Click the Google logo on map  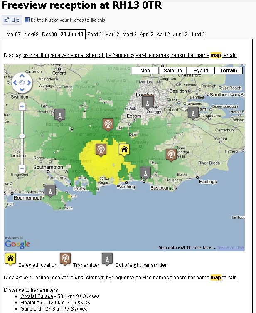pos(17,244)
